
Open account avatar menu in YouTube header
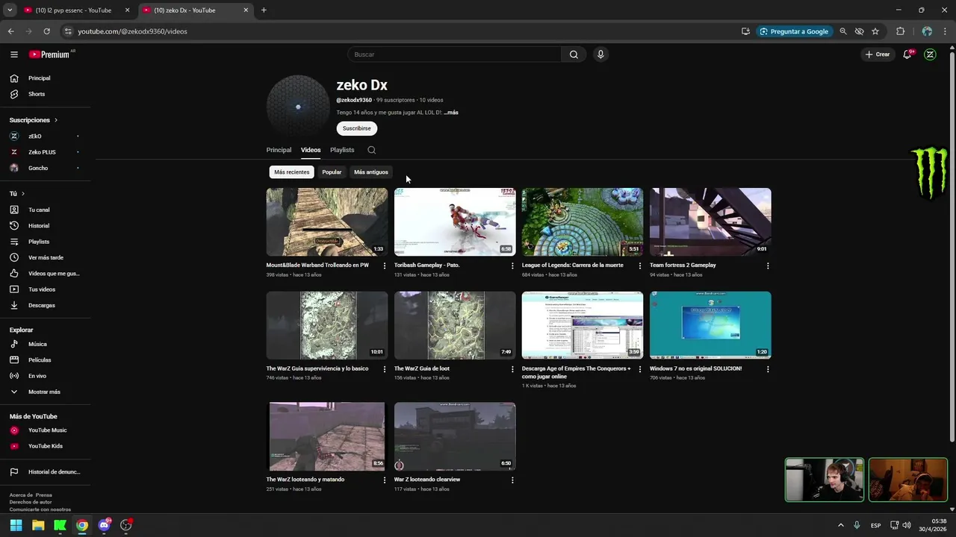[x=930, y=54]
